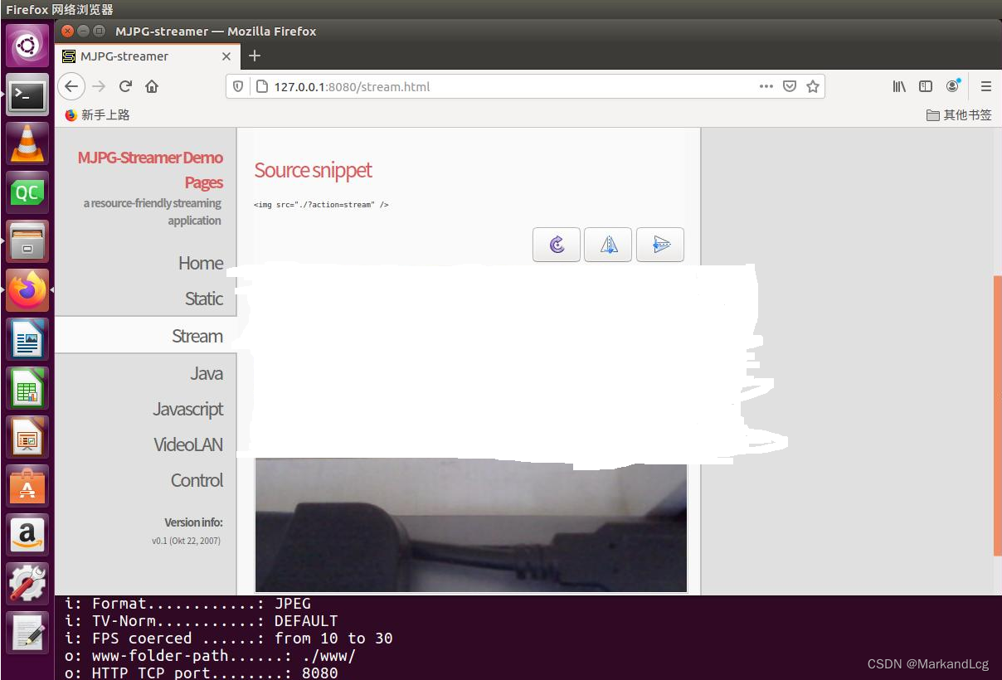Launch LibreOffice Writer from dock
This screenshot has width=1002, height=680.
[x=27, y=339]
